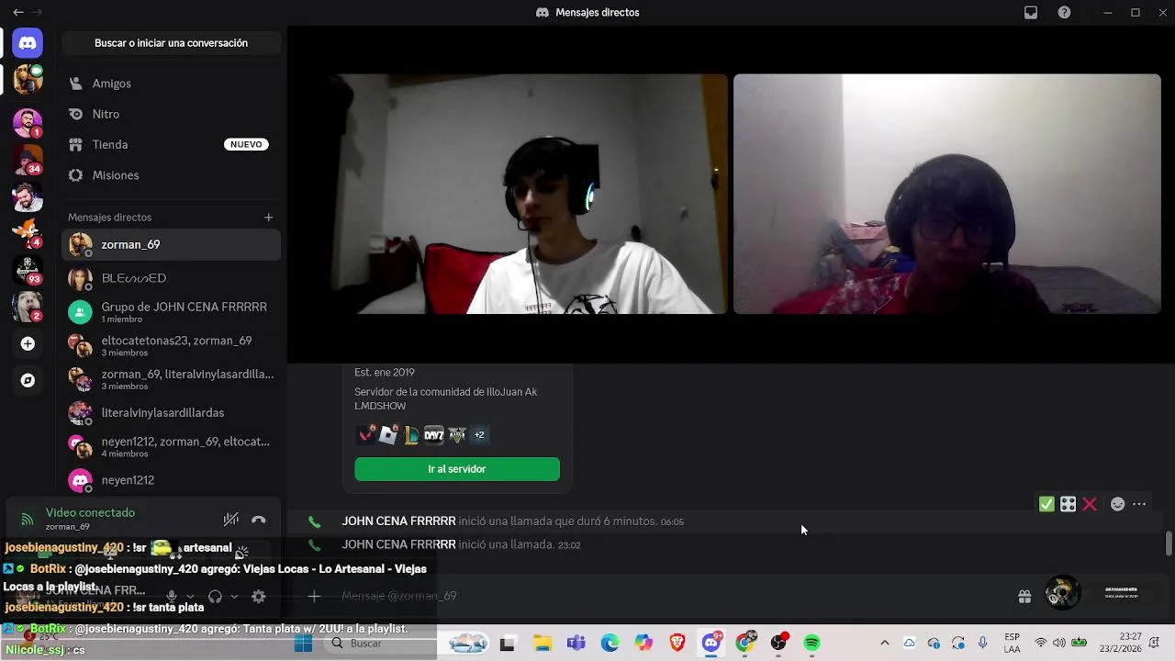1175x661 pixels.
Task: Disconnect from the call with hang-up icon
Action: (259, 520)
